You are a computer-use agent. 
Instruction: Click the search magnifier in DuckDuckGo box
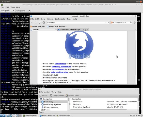click(x=131, y=22)
